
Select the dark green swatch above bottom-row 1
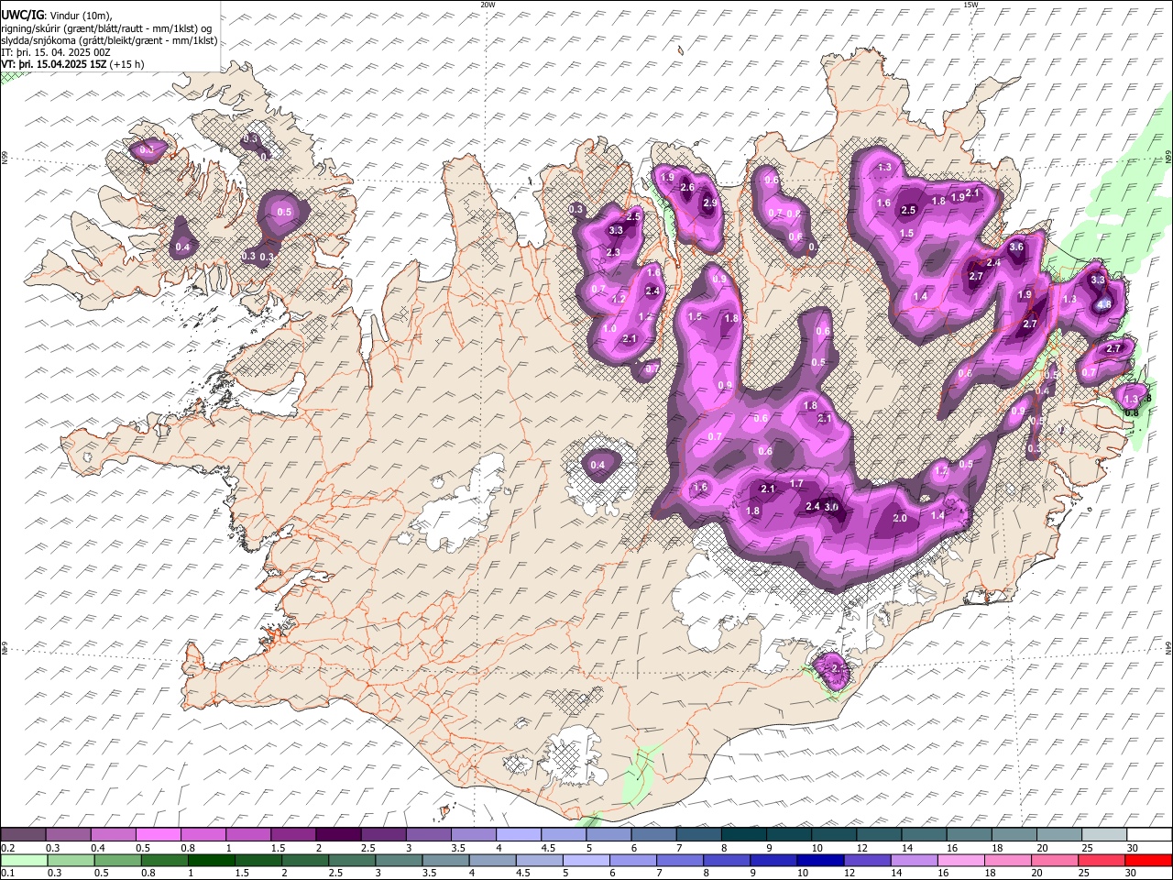click(x=212, y=861)
